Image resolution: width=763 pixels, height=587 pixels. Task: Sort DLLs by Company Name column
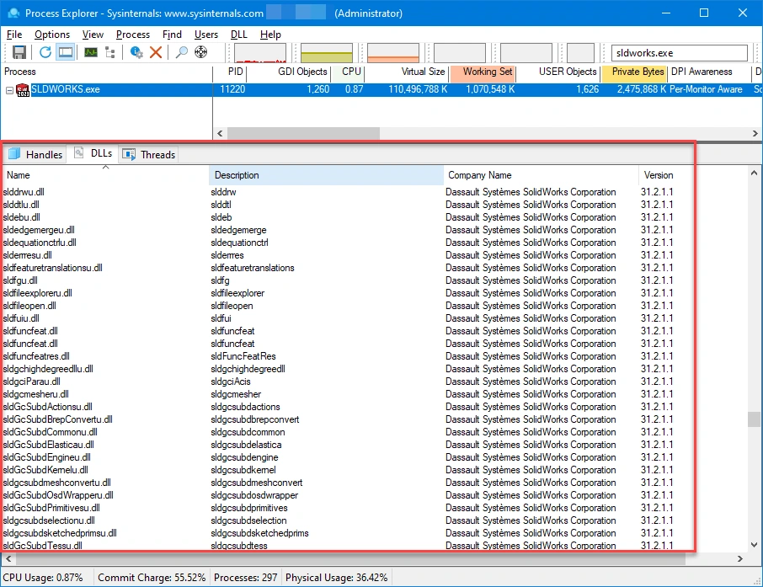(x=542, y=175)
